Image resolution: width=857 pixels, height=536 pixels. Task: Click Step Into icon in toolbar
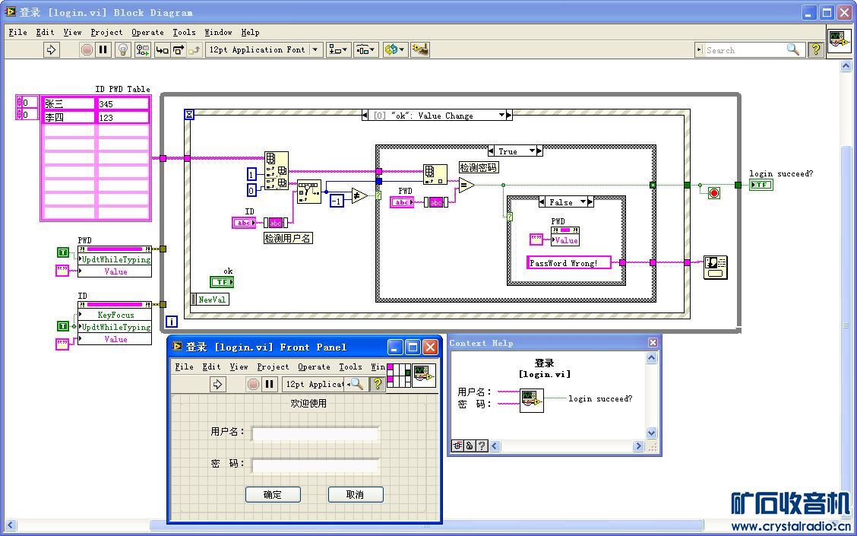click(x=163, y=49)
